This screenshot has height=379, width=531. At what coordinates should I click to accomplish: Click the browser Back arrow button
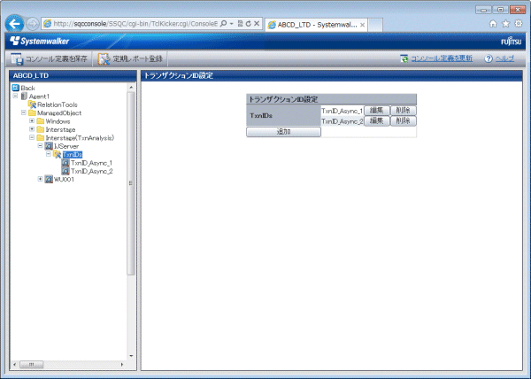[14, 24]
